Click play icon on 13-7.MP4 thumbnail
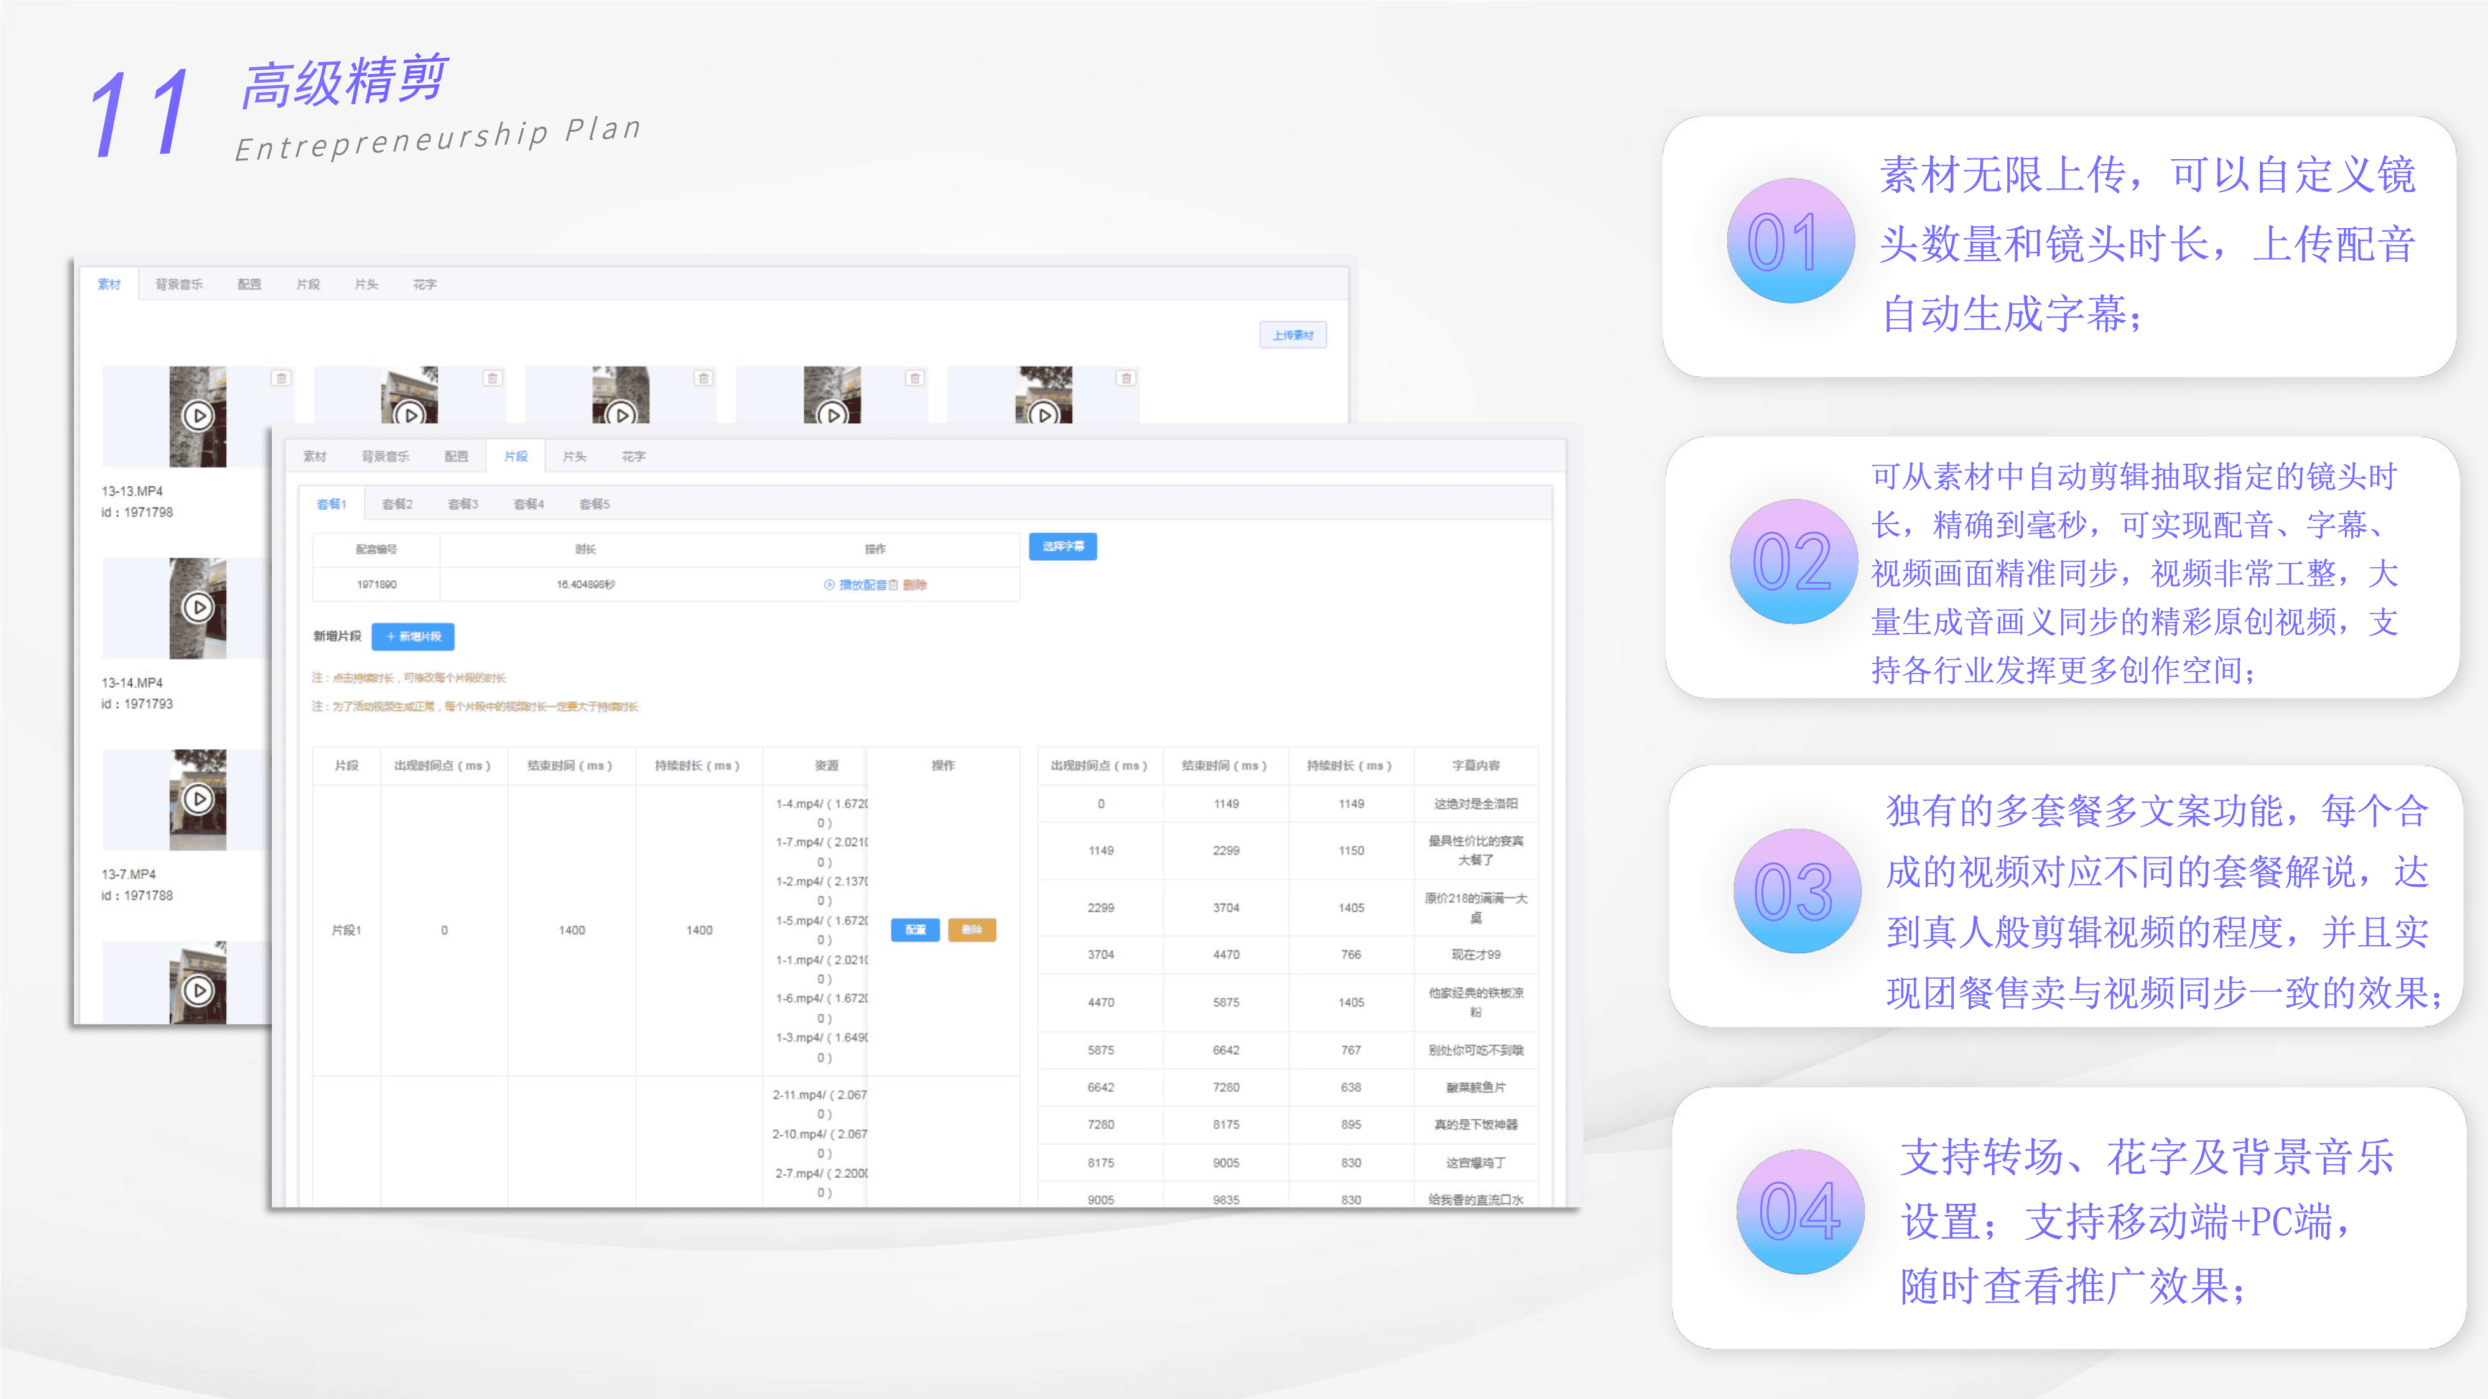 [198, 798]
